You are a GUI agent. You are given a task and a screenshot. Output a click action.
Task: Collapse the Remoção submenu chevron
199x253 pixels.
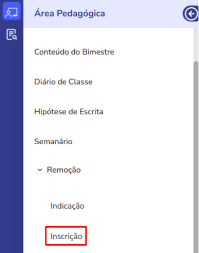click(x=40, y=170)
